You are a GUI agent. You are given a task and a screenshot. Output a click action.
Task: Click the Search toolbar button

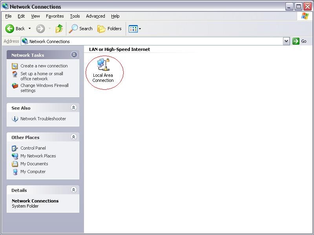pyautogui.click(x=81, y=29)
